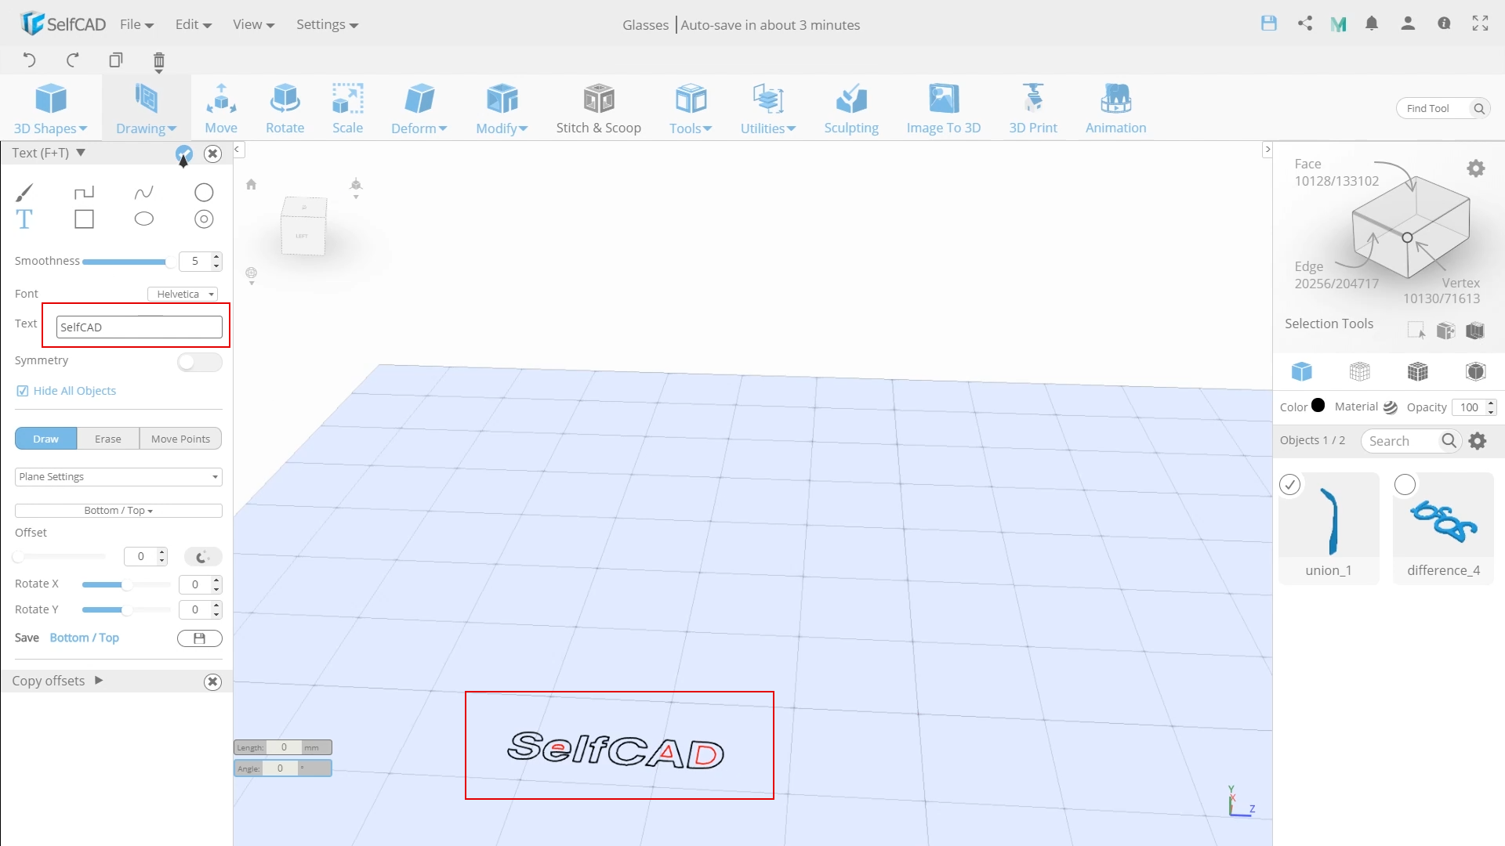Switch to Erase mode tab

[x=108, y=439]
